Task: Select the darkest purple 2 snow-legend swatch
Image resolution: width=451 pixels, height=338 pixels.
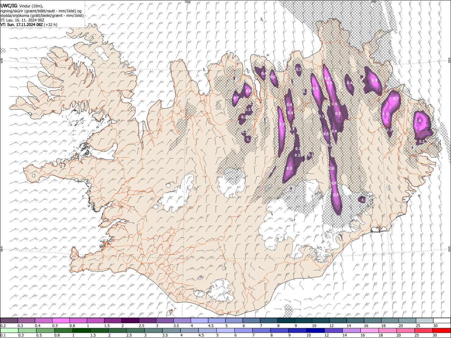Action: pos(130,321)
